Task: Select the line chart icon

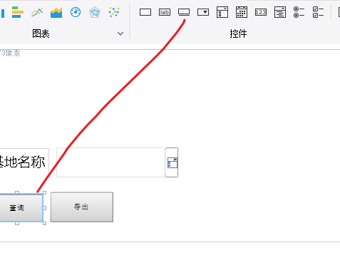Action: point(37,12)
